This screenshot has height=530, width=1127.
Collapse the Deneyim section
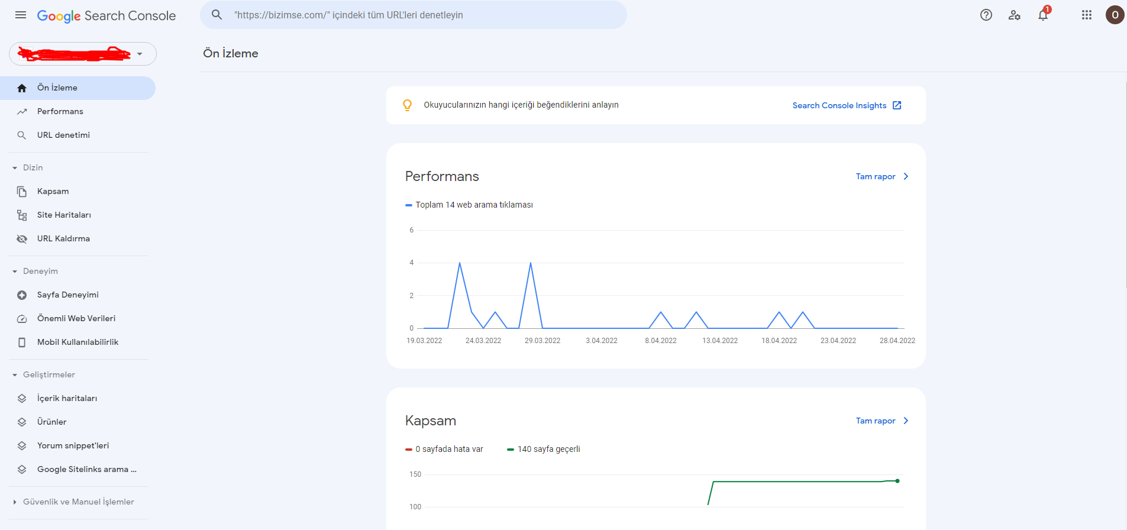15,272
